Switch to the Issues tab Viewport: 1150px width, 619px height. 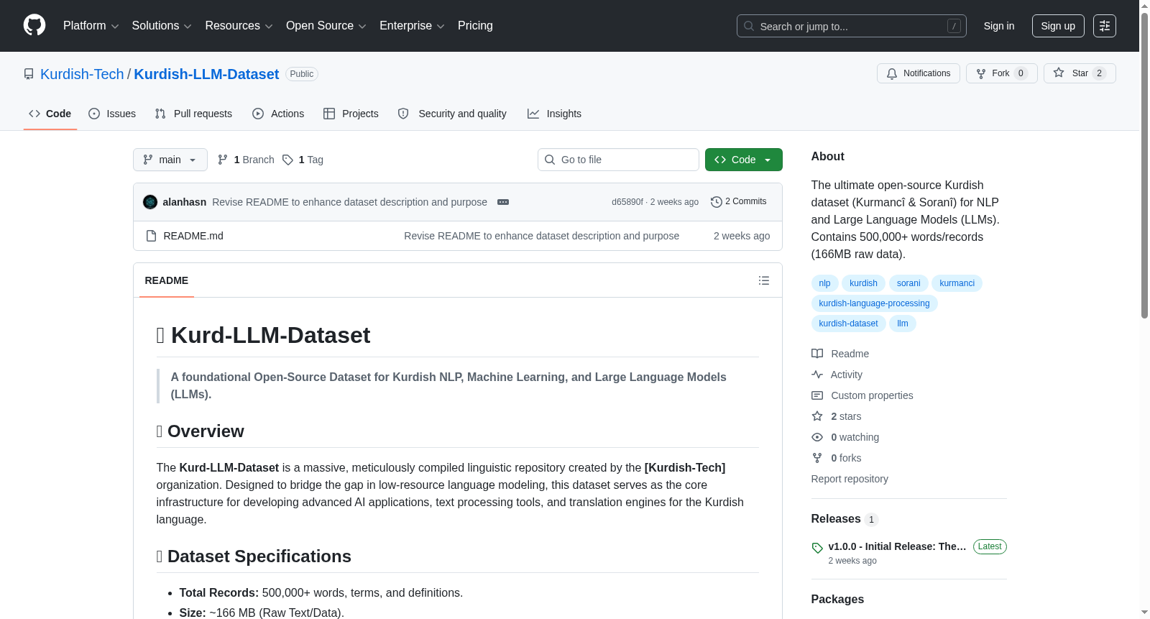(112, 114)
